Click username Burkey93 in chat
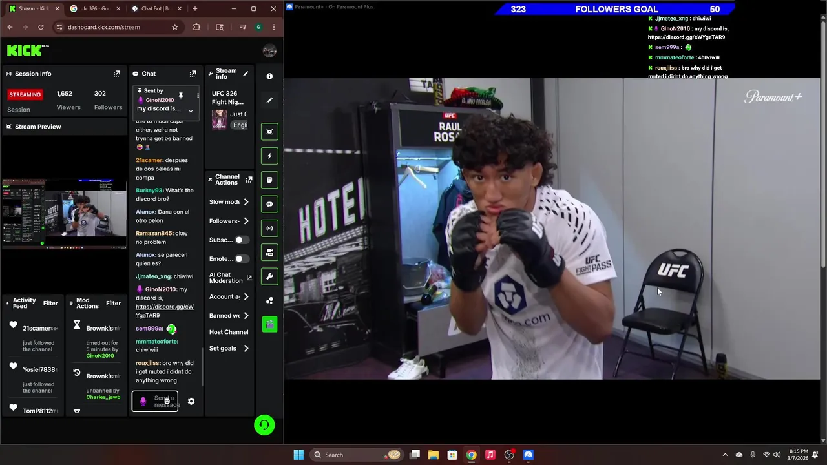Image resolution: width=827 pixels, height=465 pixels. coord(149,191)
